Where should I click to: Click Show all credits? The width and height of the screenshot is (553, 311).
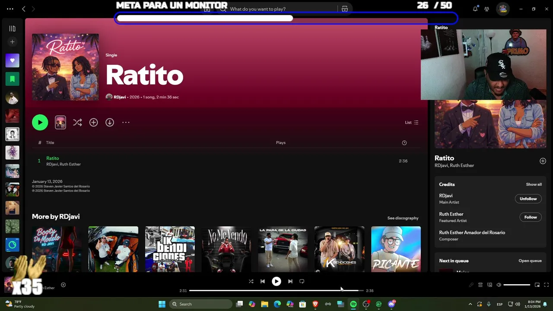[534, 184]
